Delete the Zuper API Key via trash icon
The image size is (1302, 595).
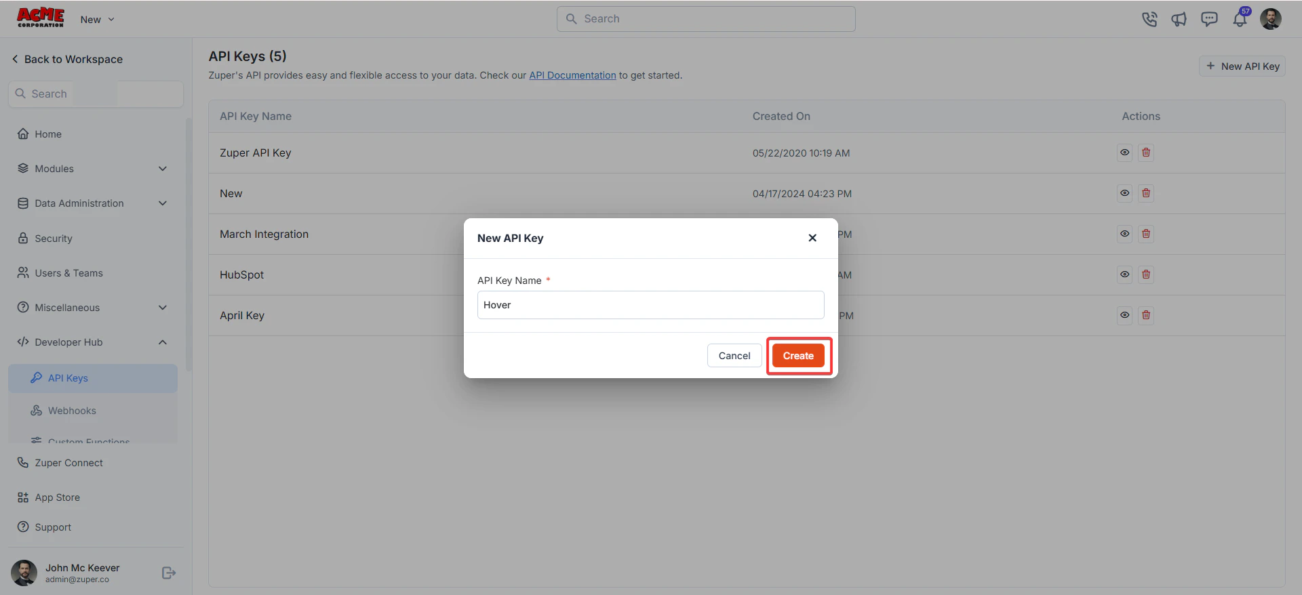tap(1146, 152)
